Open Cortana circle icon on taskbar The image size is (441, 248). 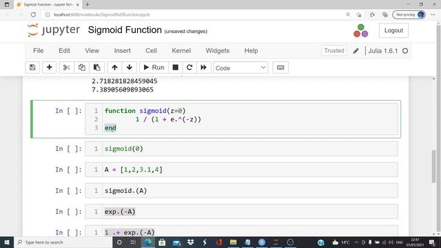[119, 242]
